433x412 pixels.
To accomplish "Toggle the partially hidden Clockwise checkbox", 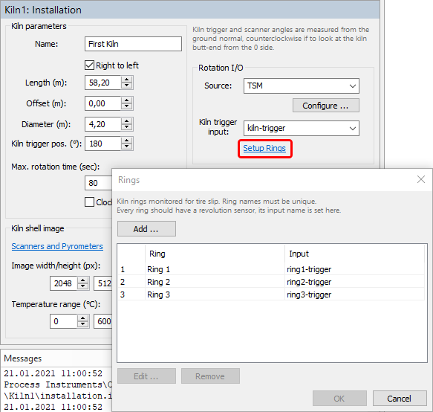I will pyautogui.click(x=89, y=202).
